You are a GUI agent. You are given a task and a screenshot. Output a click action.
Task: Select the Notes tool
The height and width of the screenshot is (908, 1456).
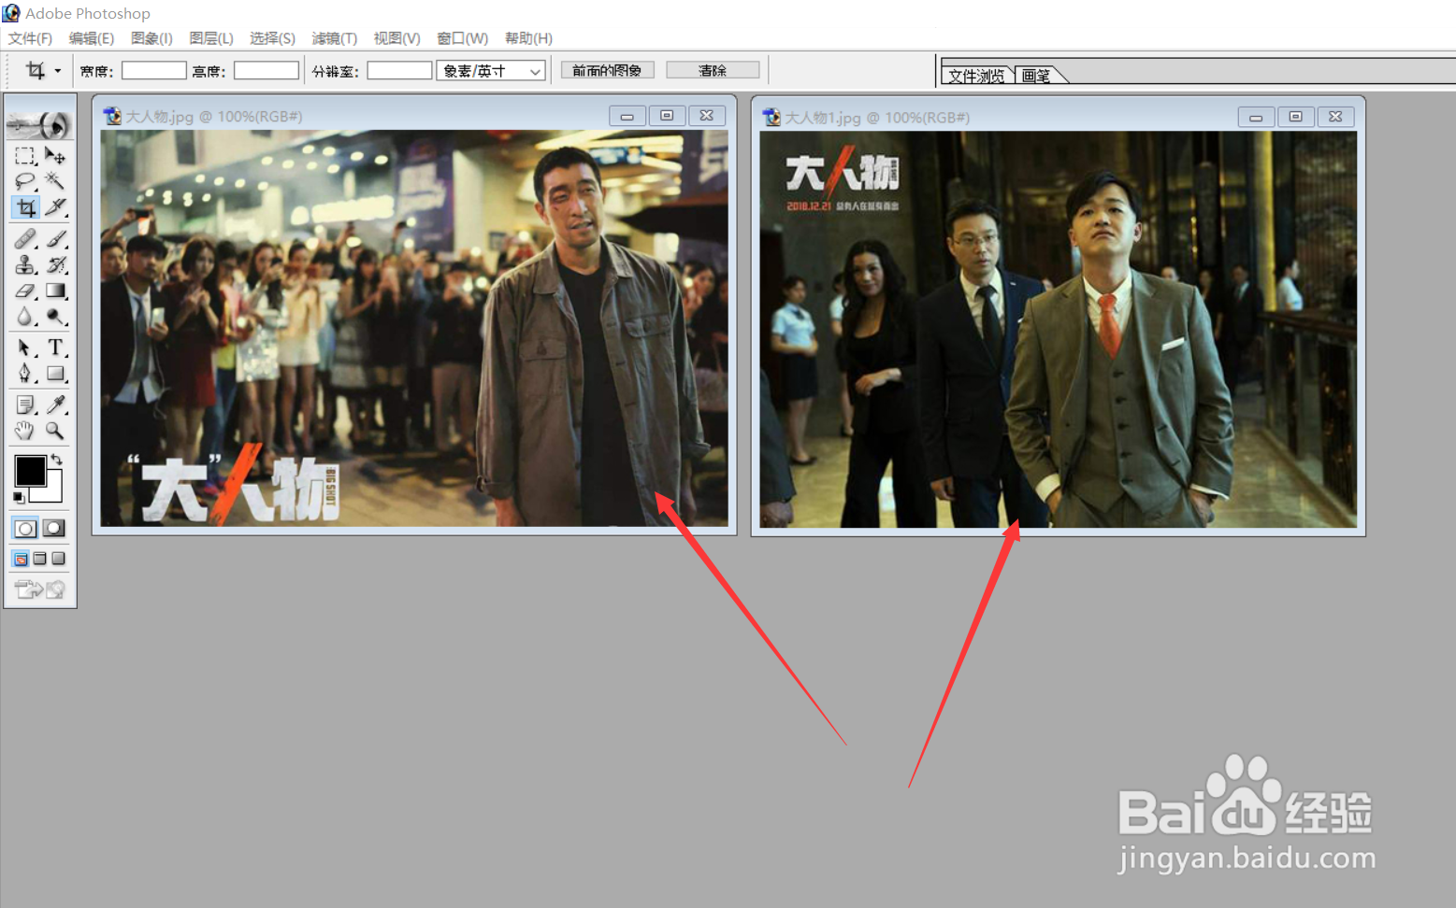click(25, 404)
